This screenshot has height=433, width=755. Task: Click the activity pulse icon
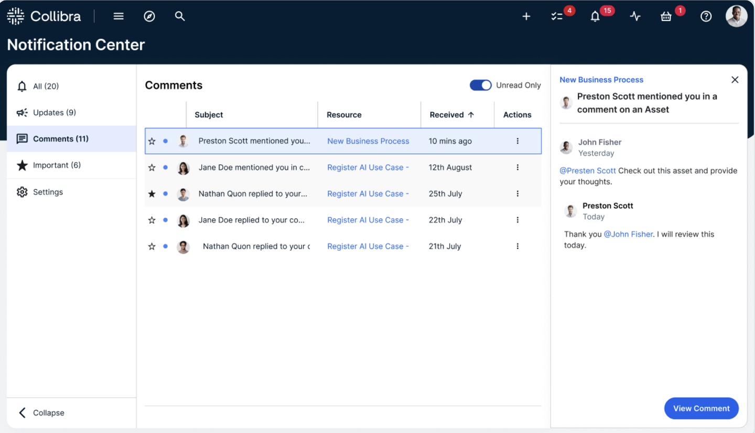click(x=635, y=17)
